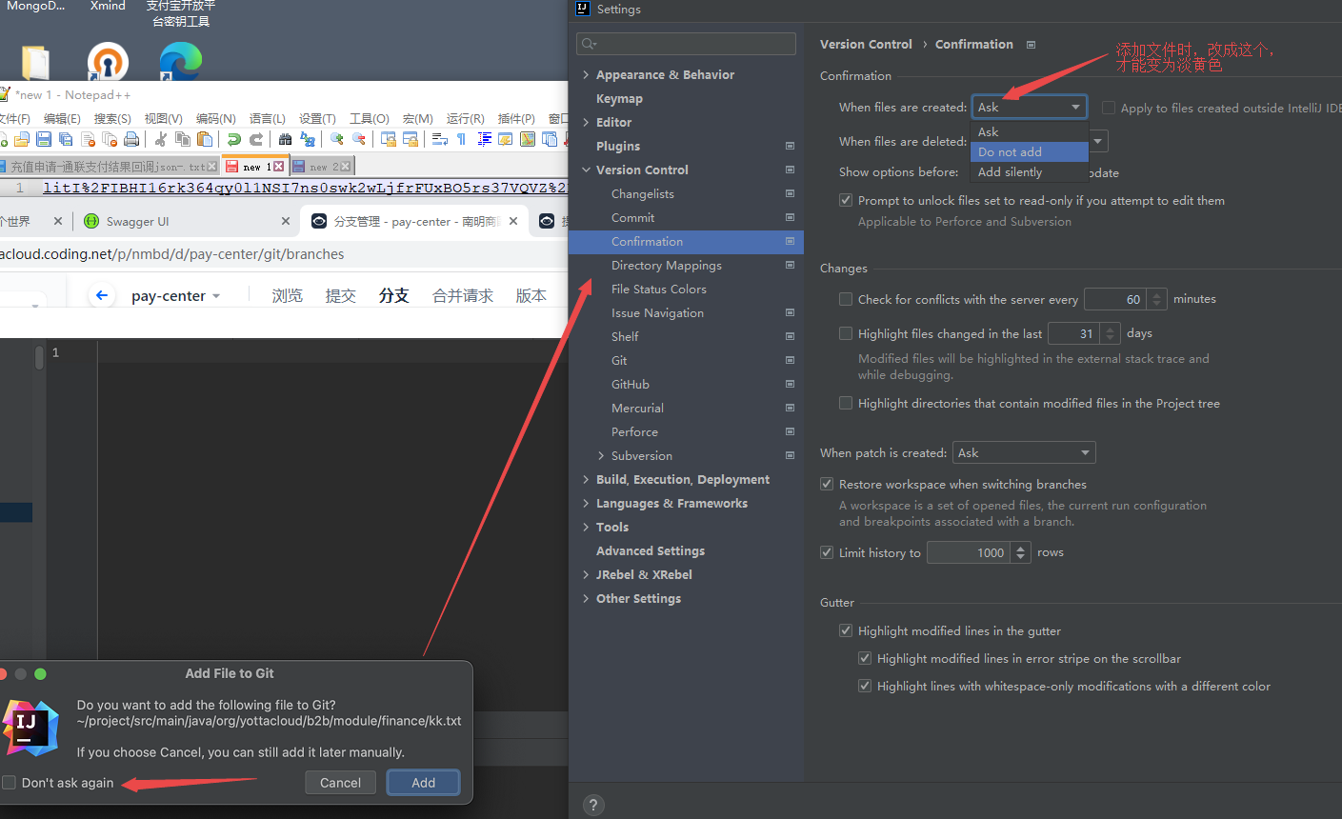Toggle Word Wrap icon in Notepad++ toolbar
The width and height of the screenshot is (1342, 819).
coord(439,140)
